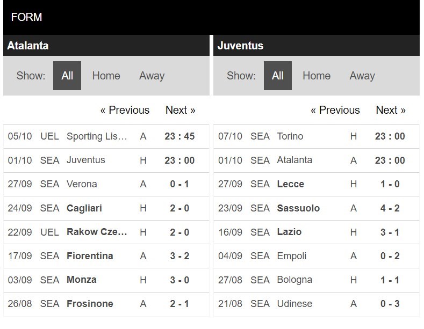Load Next Juventus matches
Screen dimensions: 424x329
391,110
